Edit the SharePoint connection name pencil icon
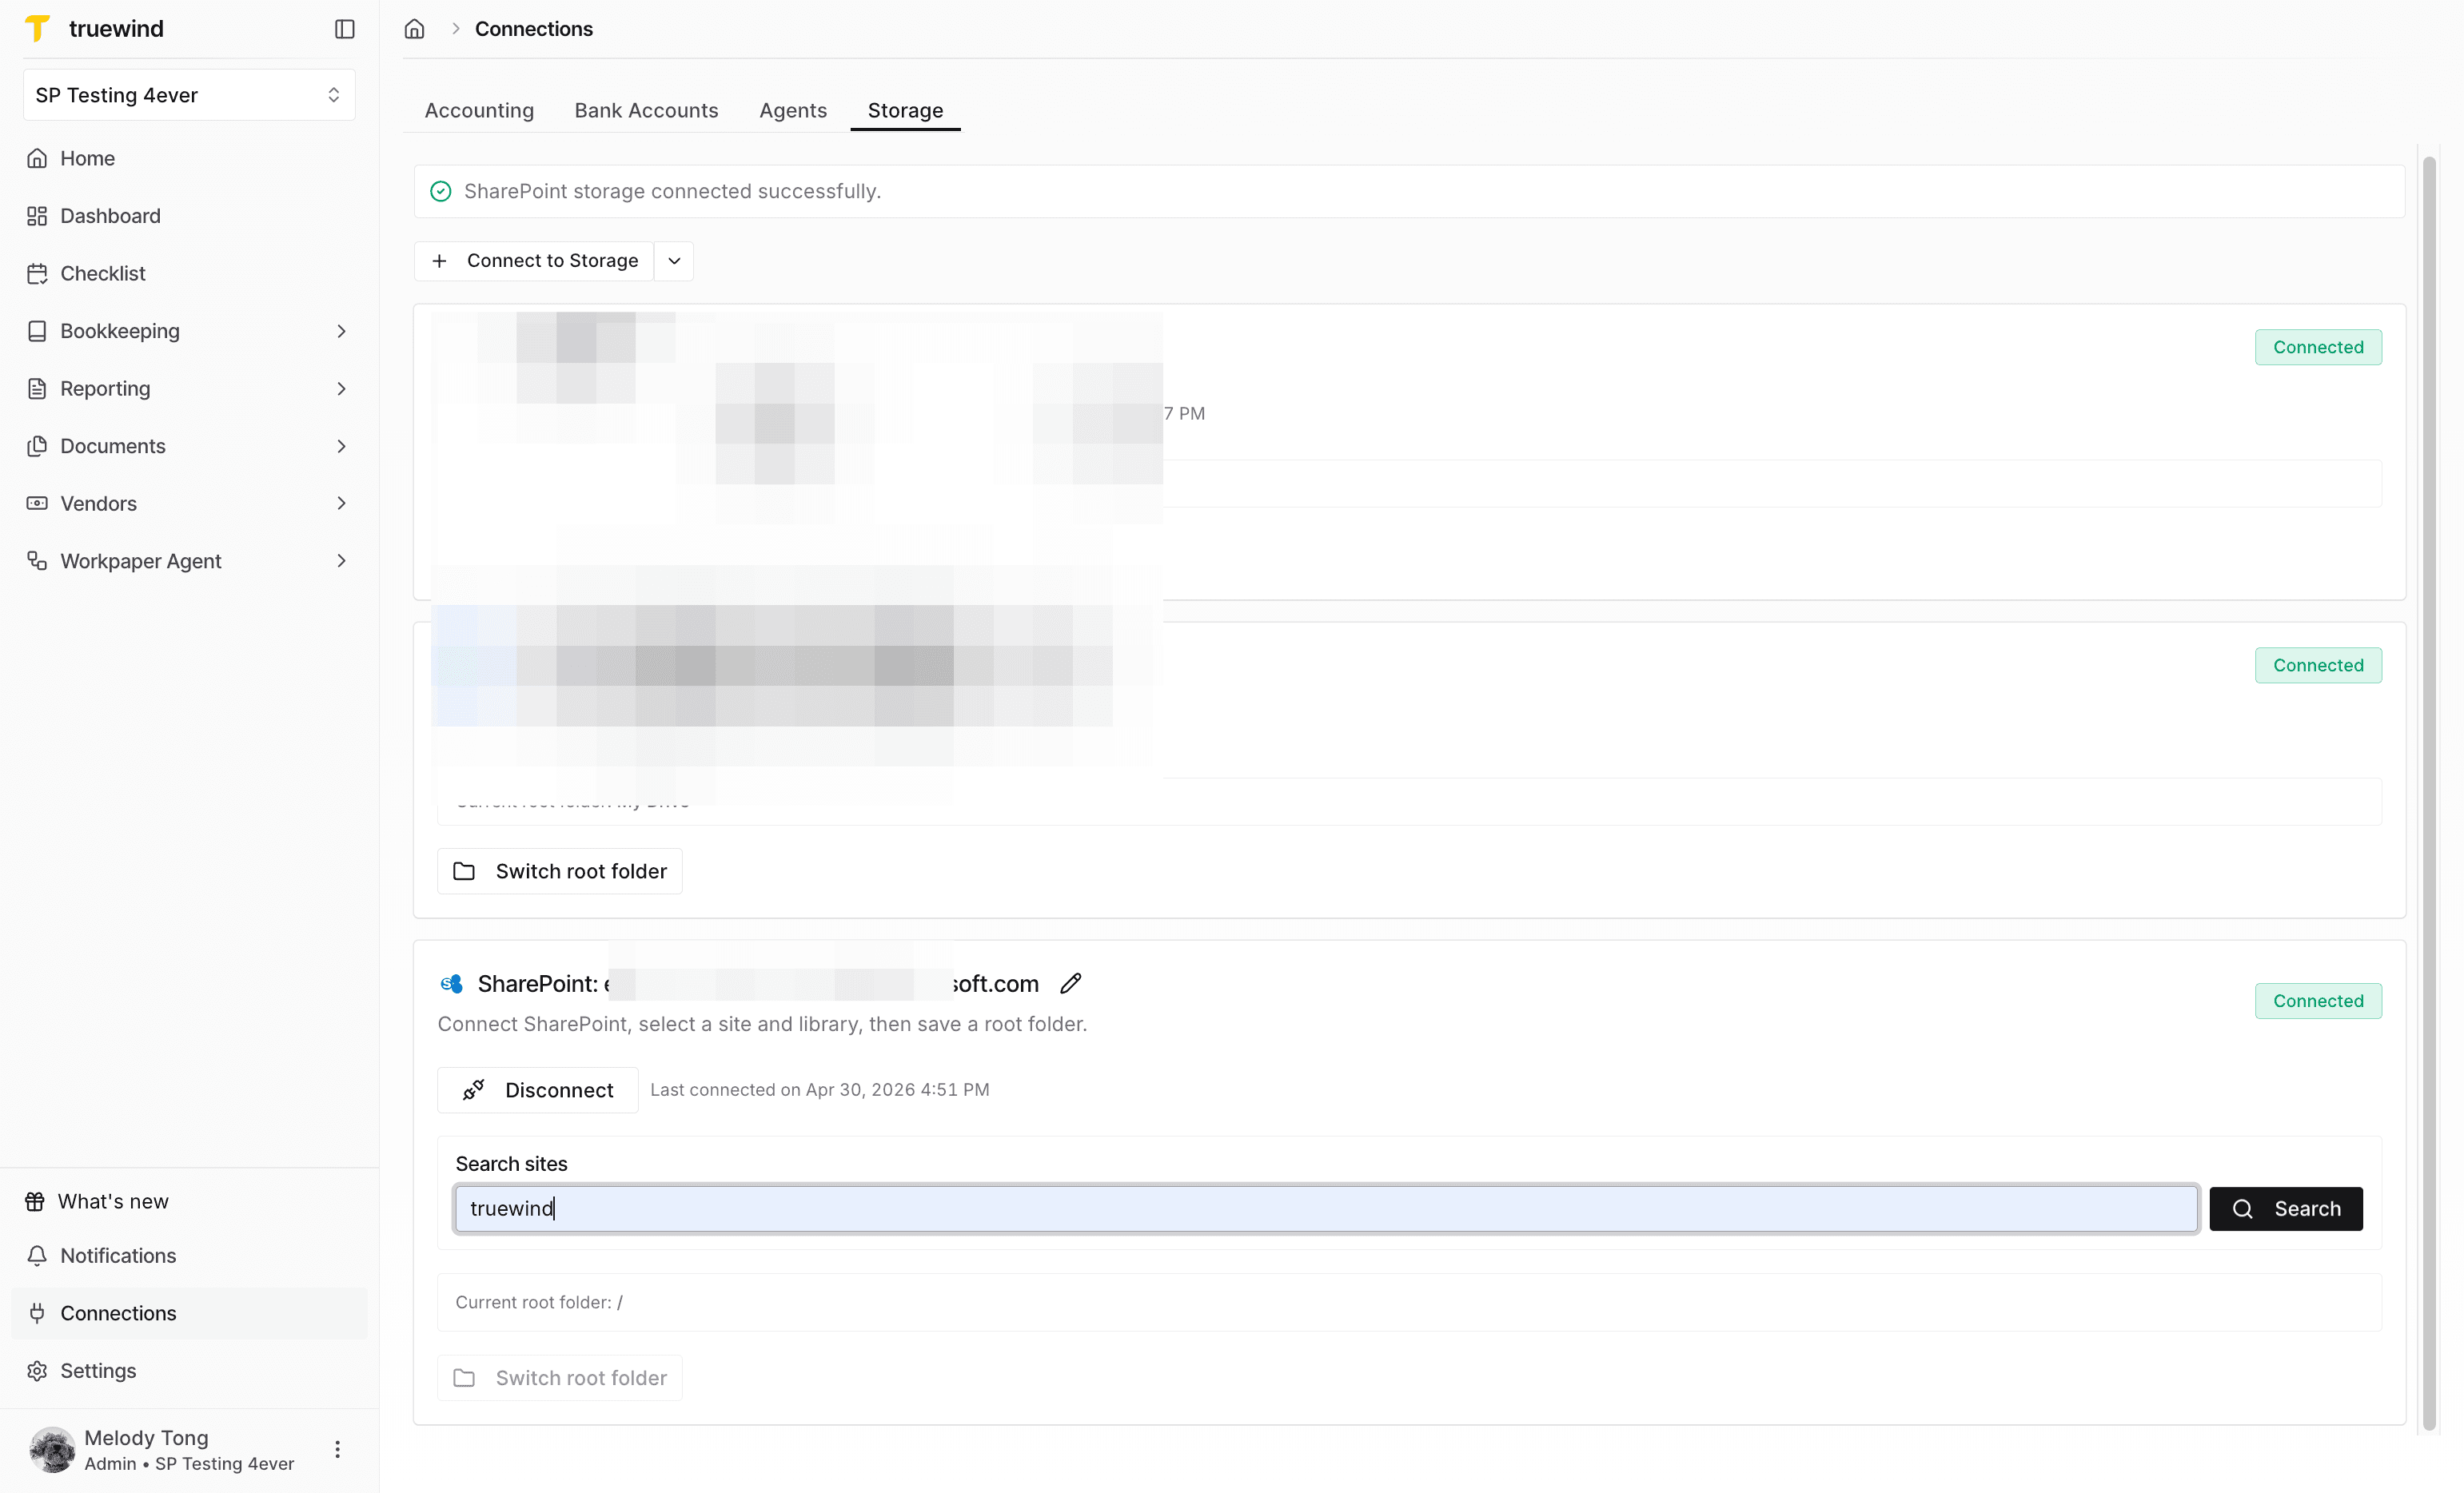Image resolution: width=2464 pixels, height=1493 pixels. [x=1070, y=984]
